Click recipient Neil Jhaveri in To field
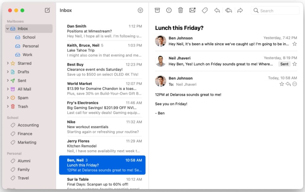The image size is (305, 192). [x=186, y=84]
